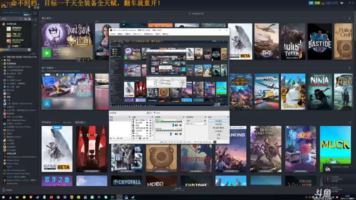The image size is (356, 200).
Task: Open Windows Start menu
Action: coord(3,197)
